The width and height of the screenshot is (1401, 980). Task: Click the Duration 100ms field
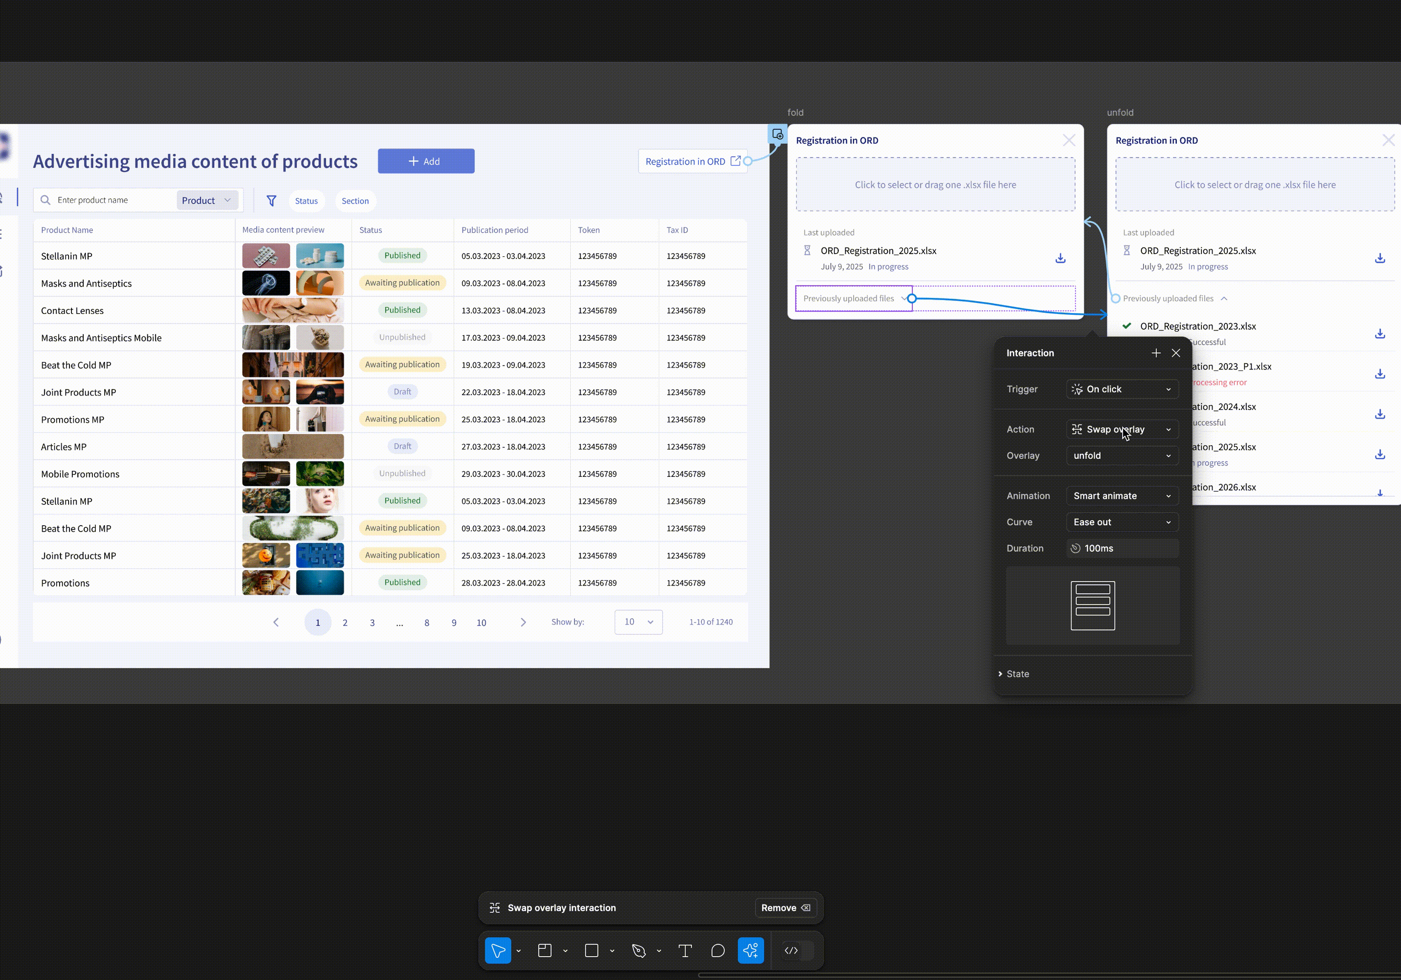pos(1121,548)
